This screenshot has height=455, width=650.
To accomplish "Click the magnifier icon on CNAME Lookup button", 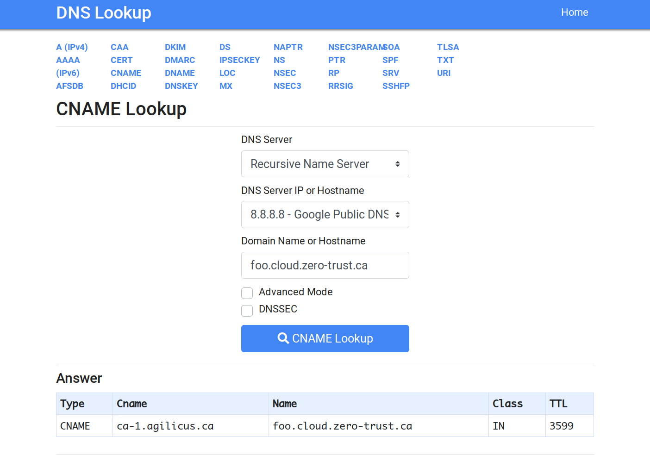I will pos(283,338).
